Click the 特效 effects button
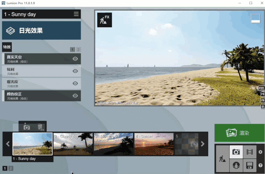The image size is (265, 174). [x=7, y=47]
